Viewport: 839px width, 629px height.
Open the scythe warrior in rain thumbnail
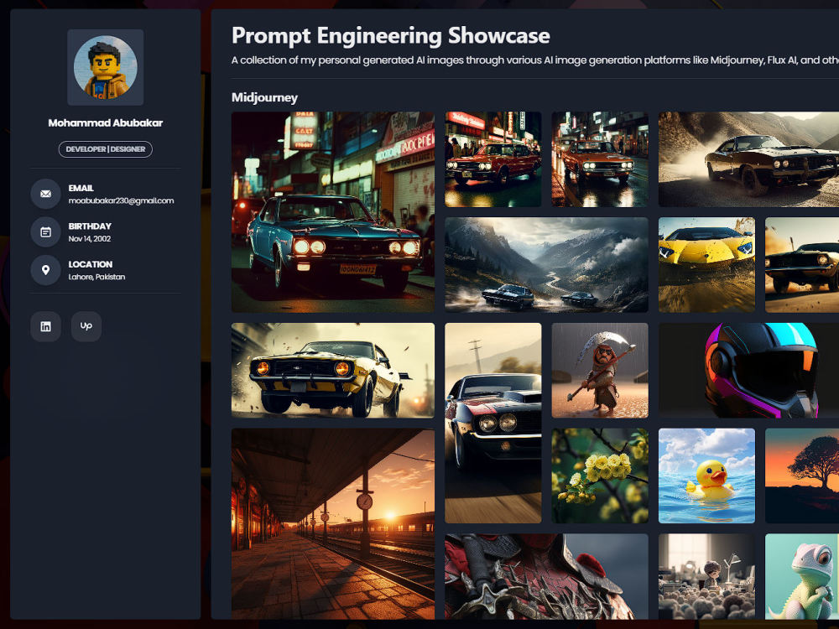(x=600, y=370)
